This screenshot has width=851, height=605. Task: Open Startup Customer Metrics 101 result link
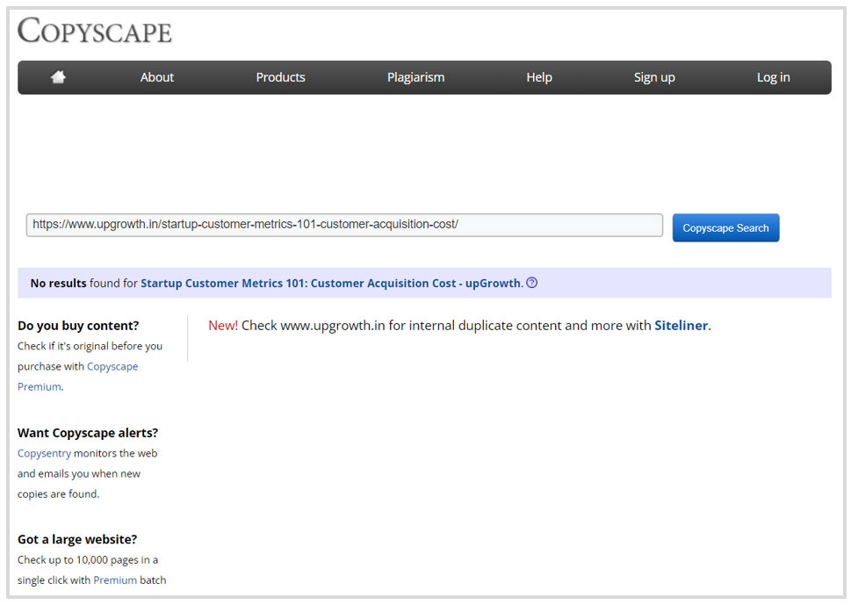330,284
